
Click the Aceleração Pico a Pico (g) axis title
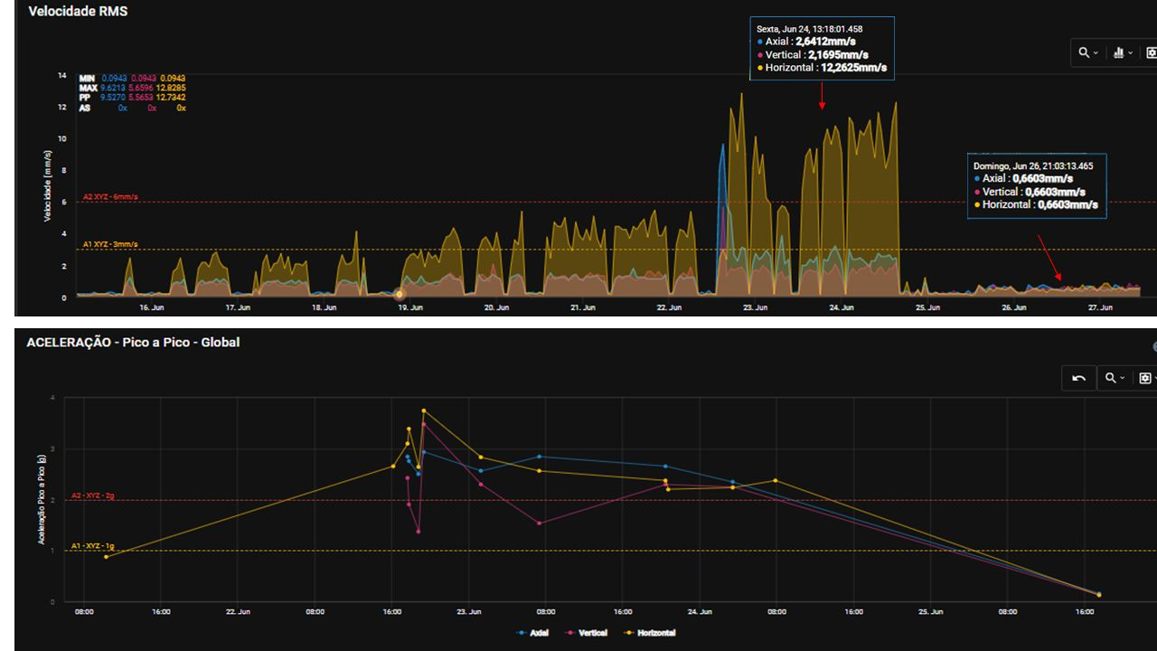point(42,499)
